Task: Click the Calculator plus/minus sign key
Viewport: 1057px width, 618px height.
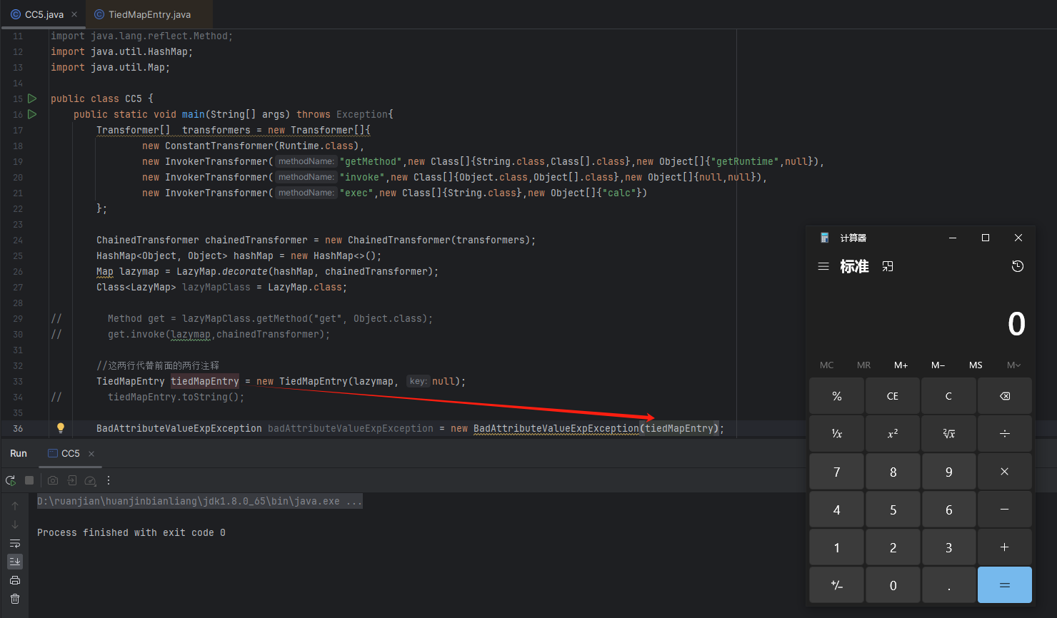Action: tap(837, 585)
